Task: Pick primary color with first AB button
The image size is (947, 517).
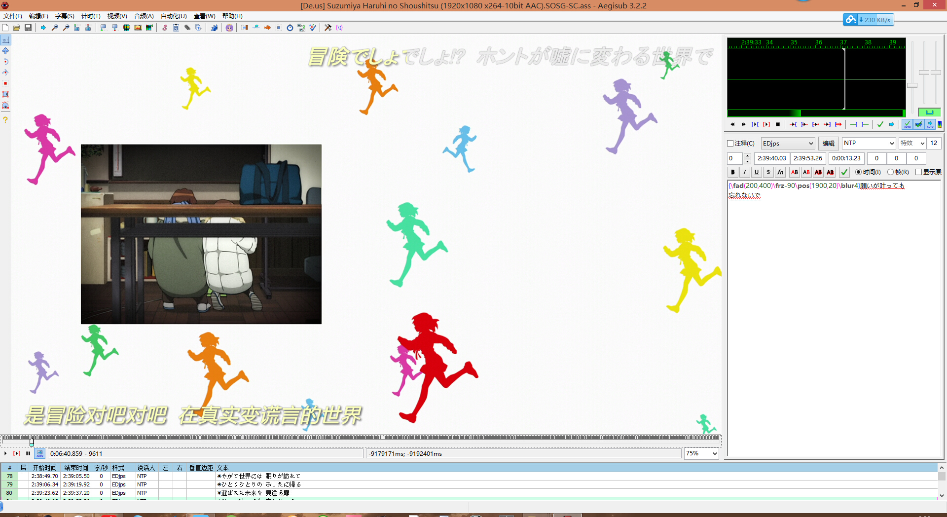Action: pos(795,172)
